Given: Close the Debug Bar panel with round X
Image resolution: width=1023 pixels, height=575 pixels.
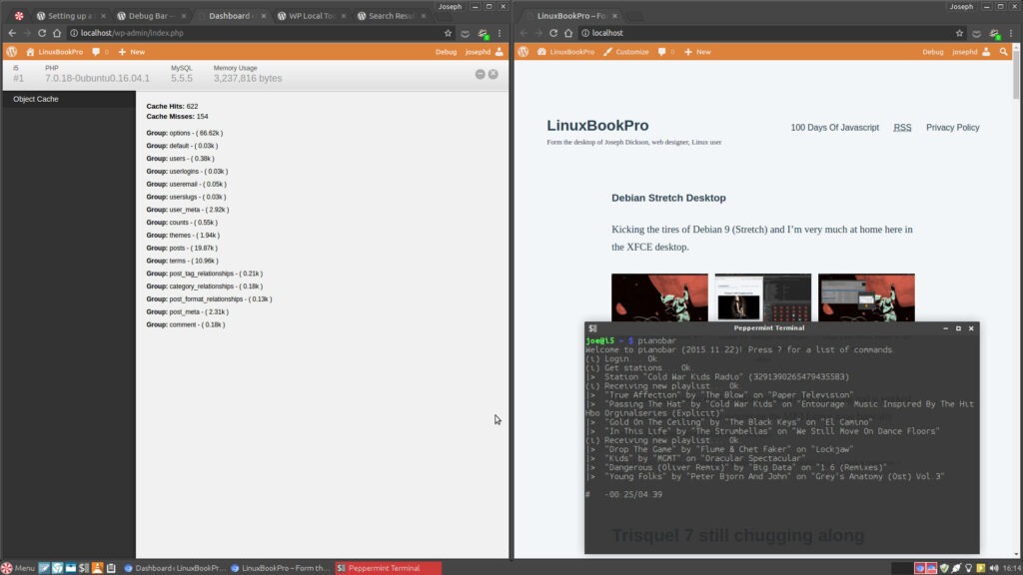Looking at the screenshot, I should point(494,74).
